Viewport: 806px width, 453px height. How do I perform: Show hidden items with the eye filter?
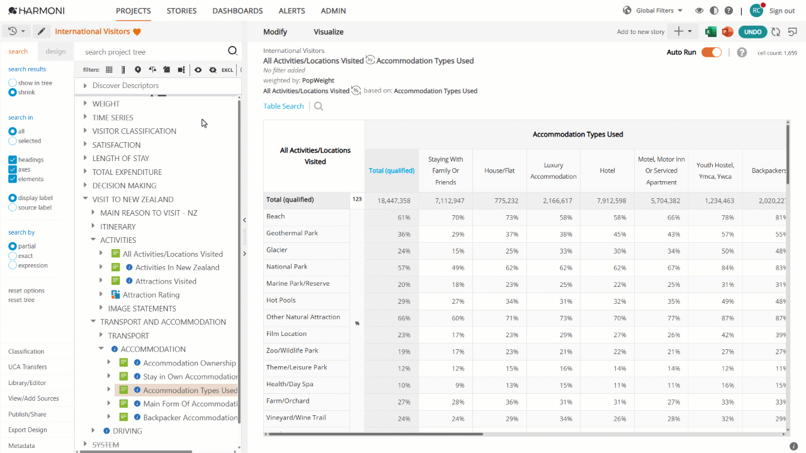tap(198, 70)
